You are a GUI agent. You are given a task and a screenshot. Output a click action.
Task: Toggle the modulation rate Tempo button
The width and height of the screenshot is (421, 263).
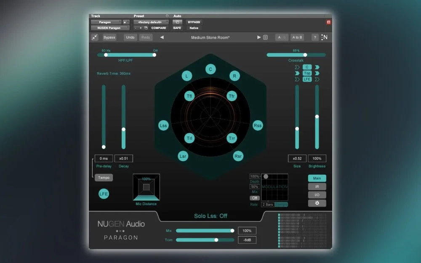pos(281,204)
